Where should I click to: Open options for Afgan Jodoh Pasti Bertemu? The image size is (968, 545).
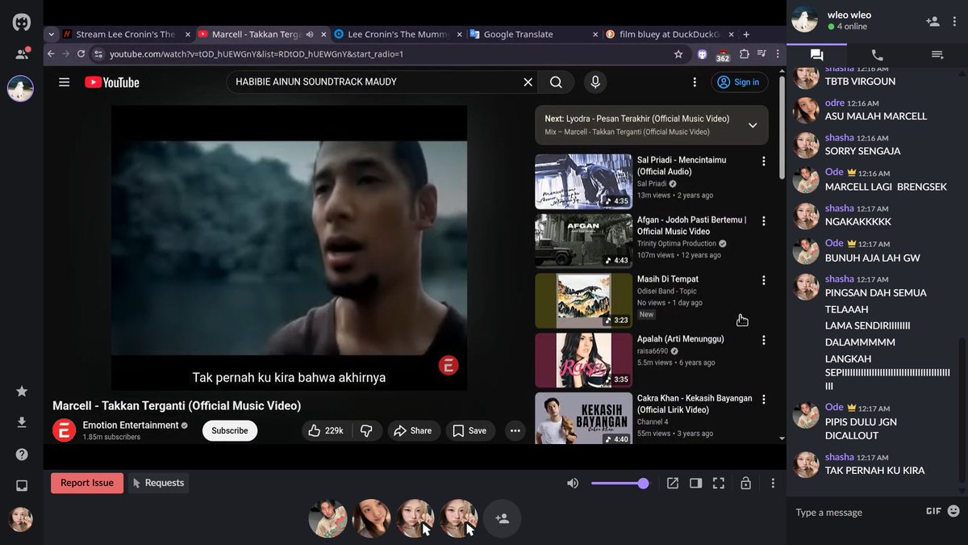click(763, 221)
